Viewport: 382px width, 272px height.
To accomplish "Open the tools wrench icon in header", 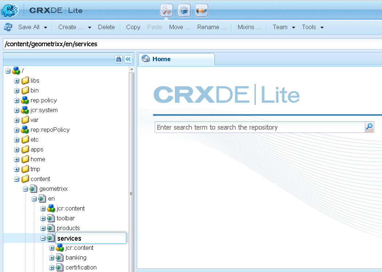I will 167,10.
